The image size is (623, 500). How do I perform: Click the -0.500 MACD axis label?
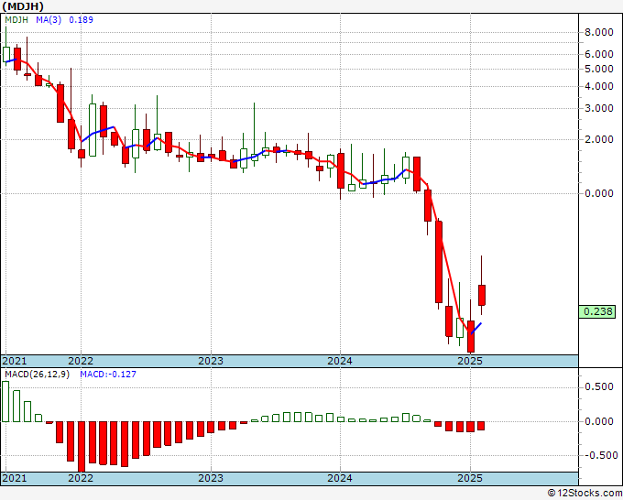point(597,455)
